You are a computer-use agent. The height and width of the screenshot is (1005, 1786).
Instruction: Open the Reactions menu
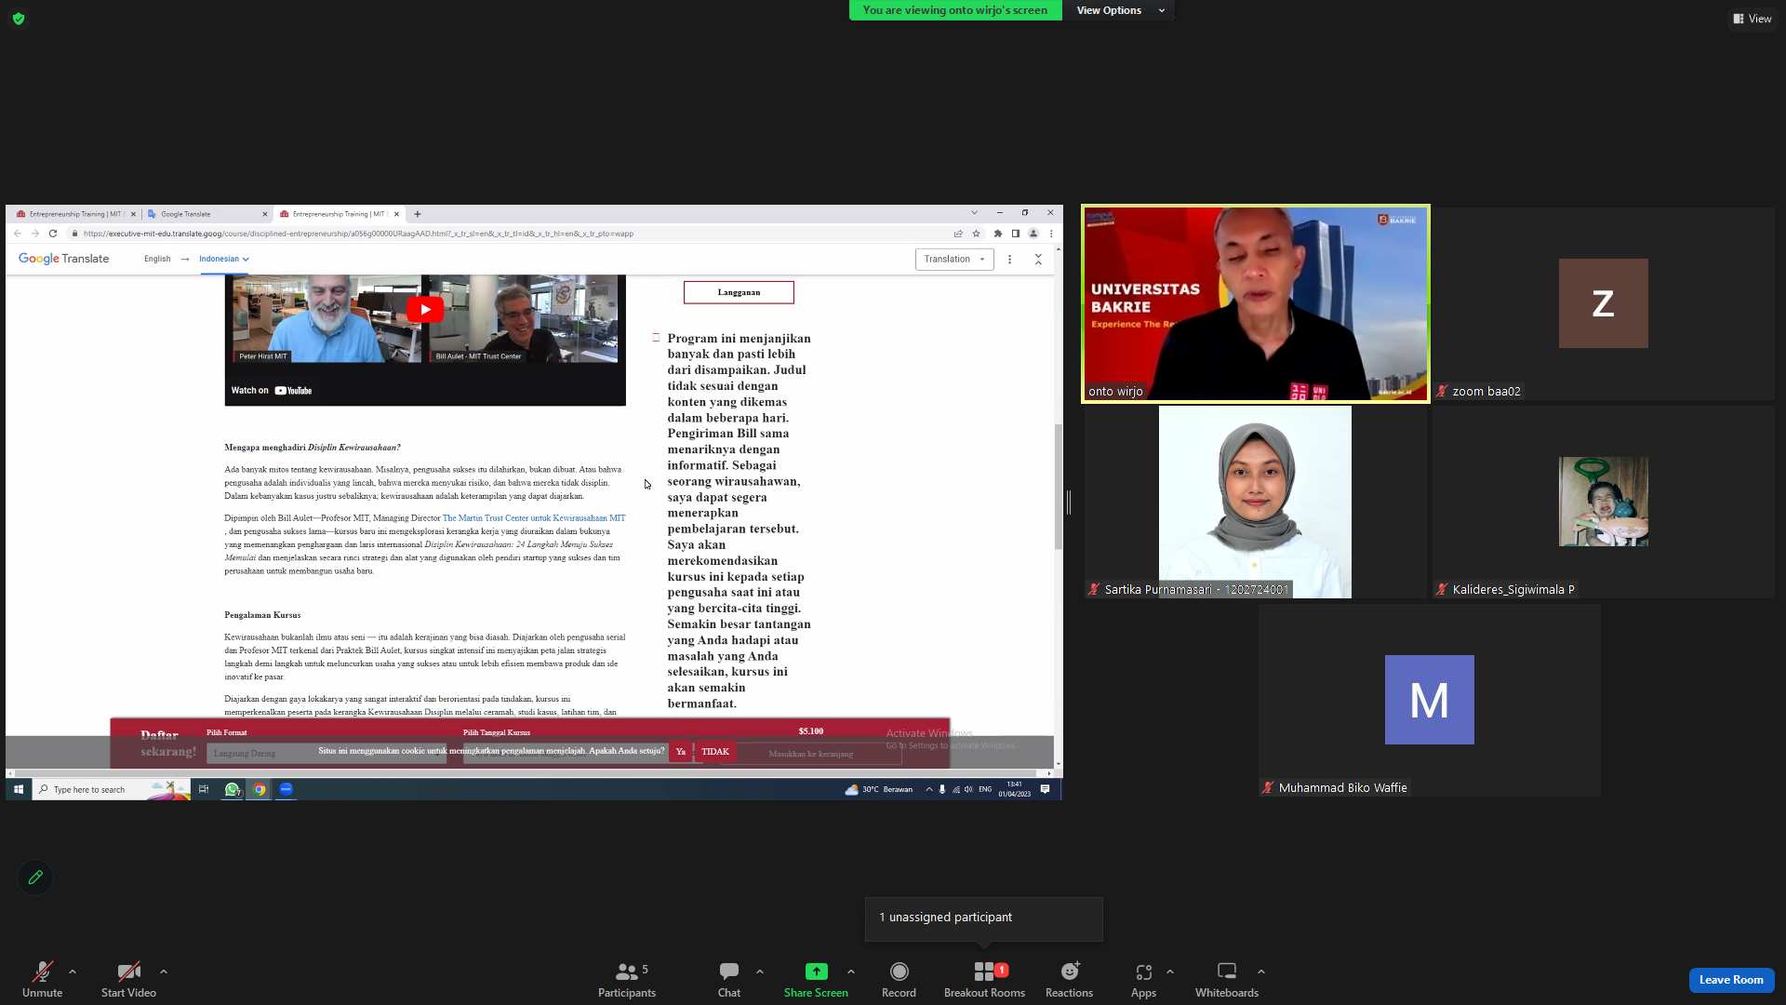click(x=1069, y=979)
